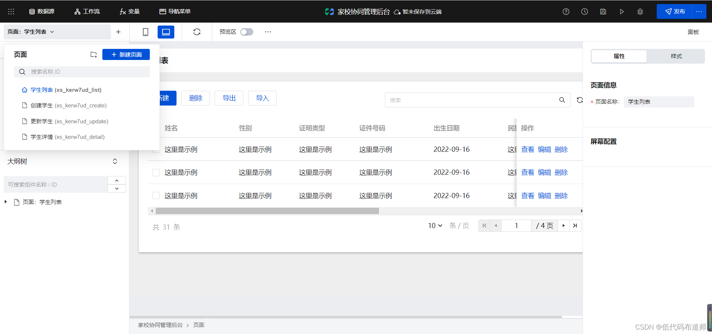712x334 pixels.
Task: Click the plus icon beside page selector
Action: coord(118,32)
